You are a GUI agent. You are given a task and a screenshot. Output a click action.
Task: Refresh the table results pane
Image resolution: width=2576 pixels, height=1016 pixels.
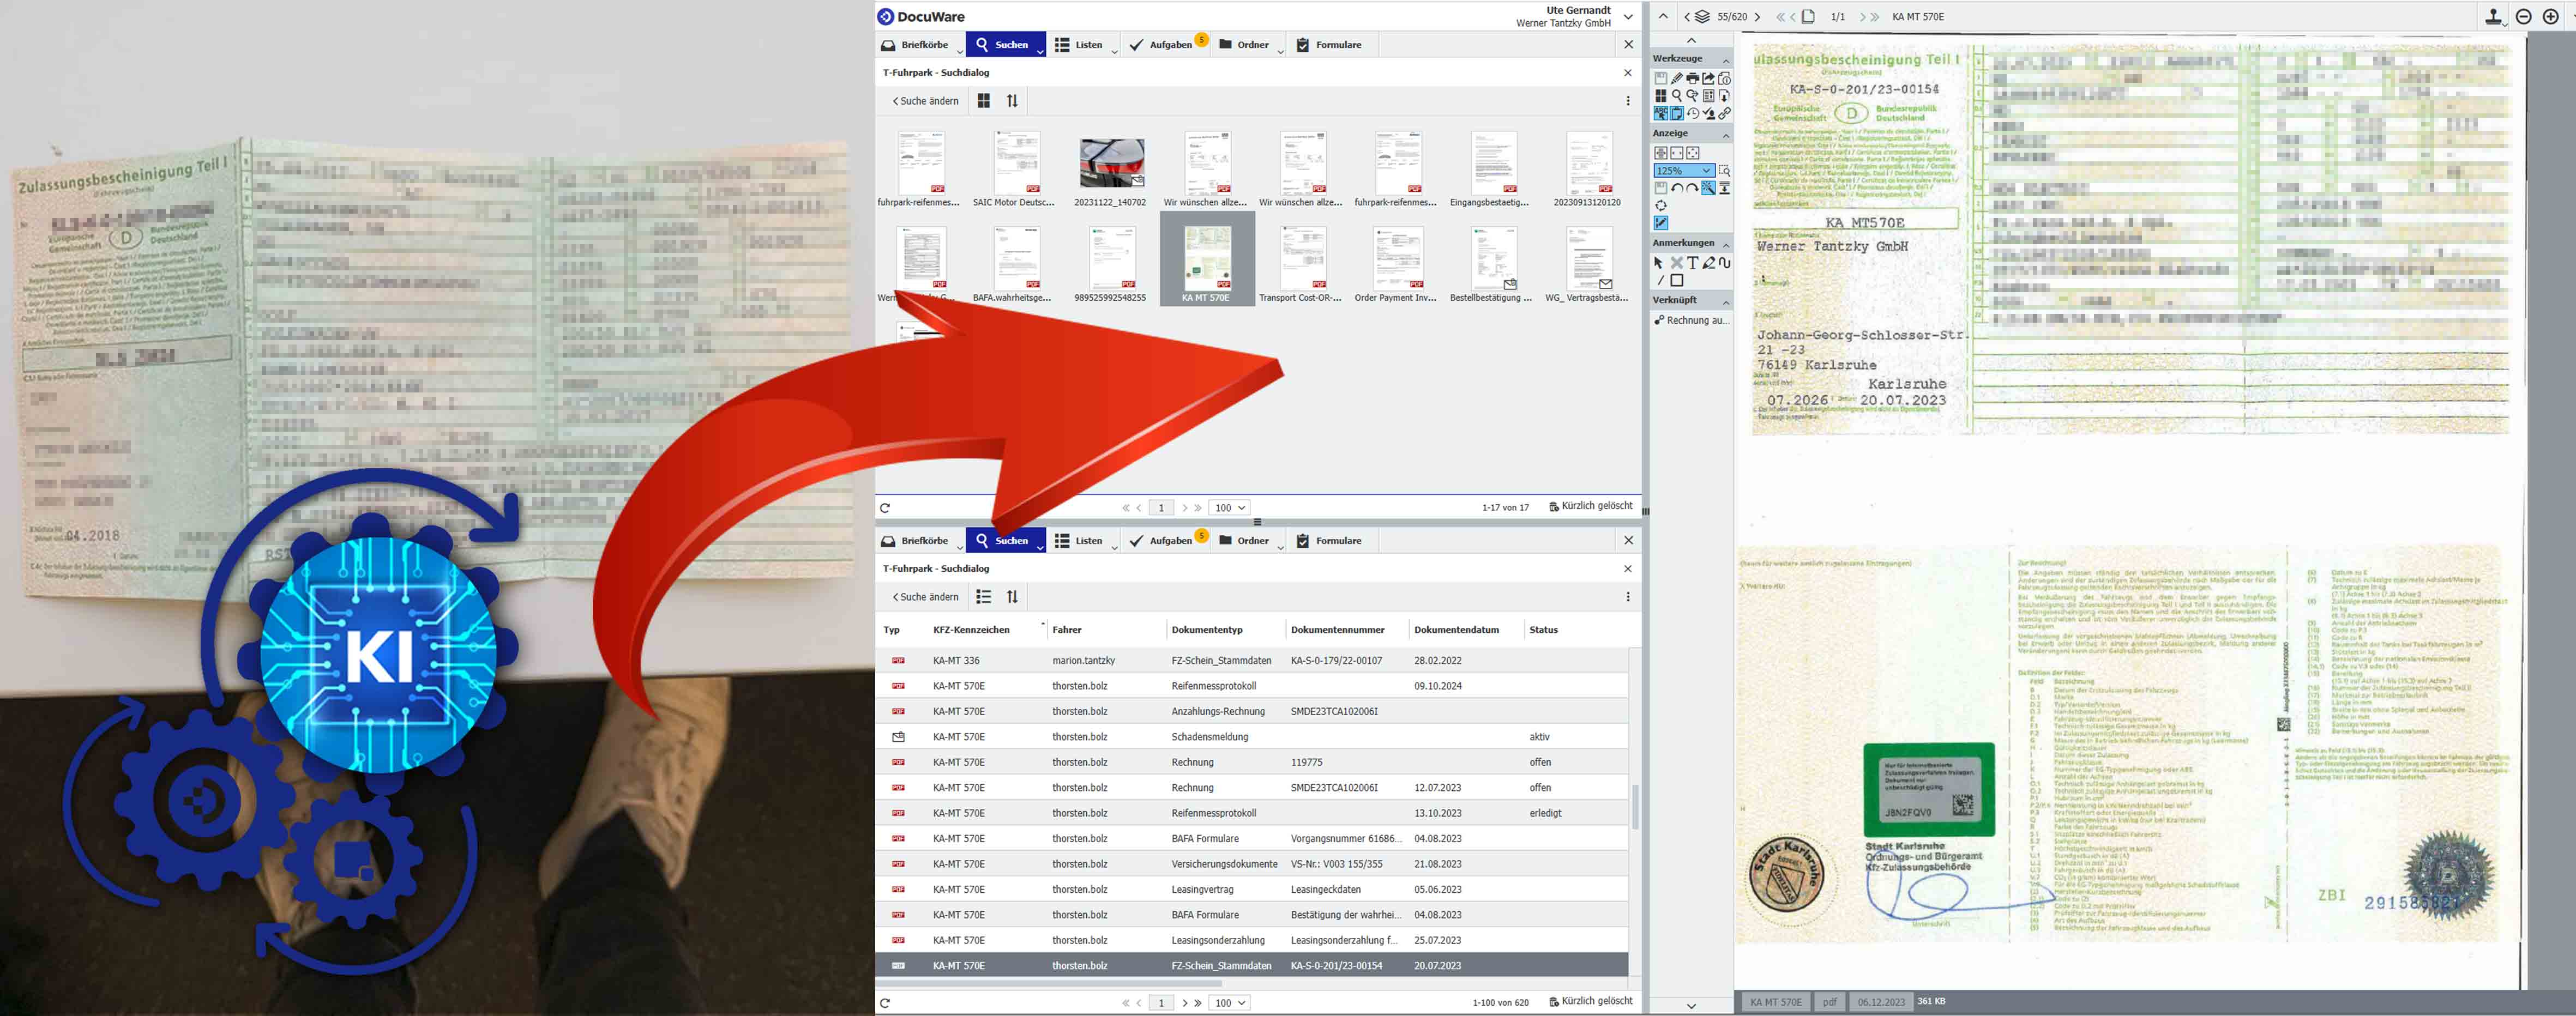885,1003
